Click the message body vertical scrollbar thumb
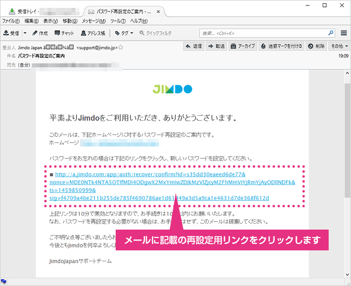The width and height of the screenshot is (351, 286). pos(347,141)
